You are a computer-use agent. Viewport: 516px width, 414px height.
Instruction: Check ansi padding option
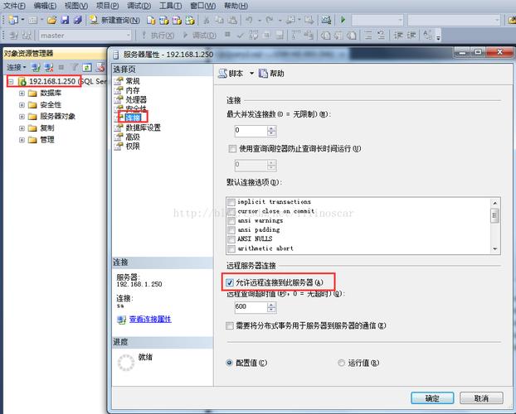point(231,229)
